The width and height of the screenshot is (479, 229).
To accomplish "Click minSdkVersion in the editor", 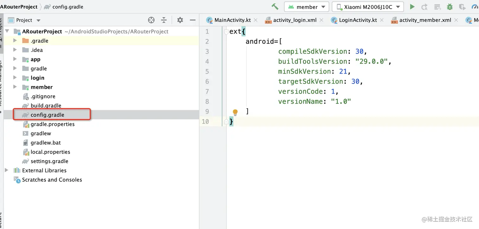I will click(x=305, y=71).
